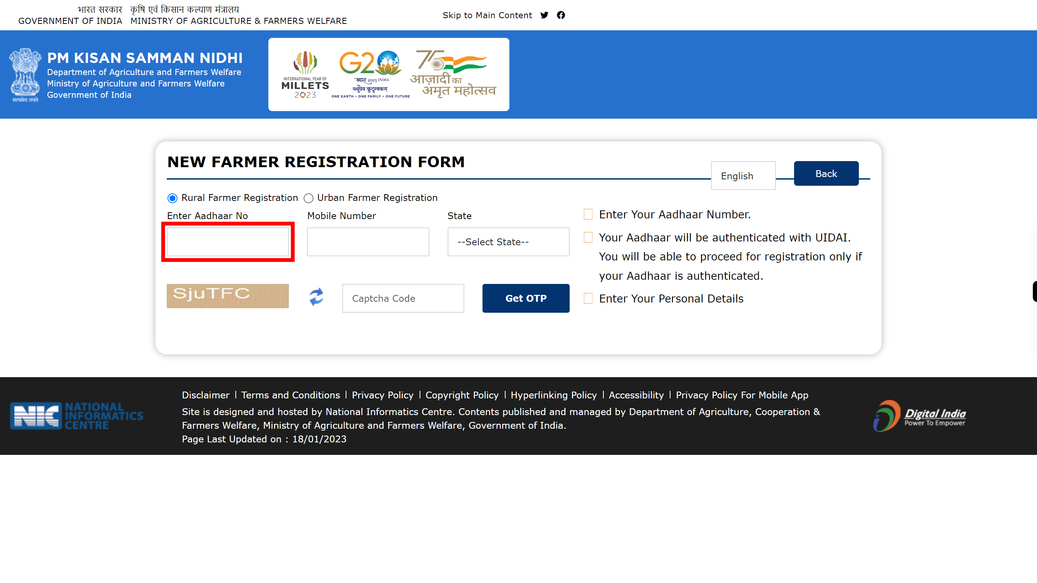Click the Terms and Conditions menu item
1037x583 pixels.
[x=291, y=395]
